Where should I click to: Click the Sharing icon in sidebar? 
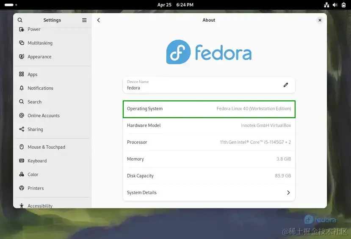click(22, 129)
